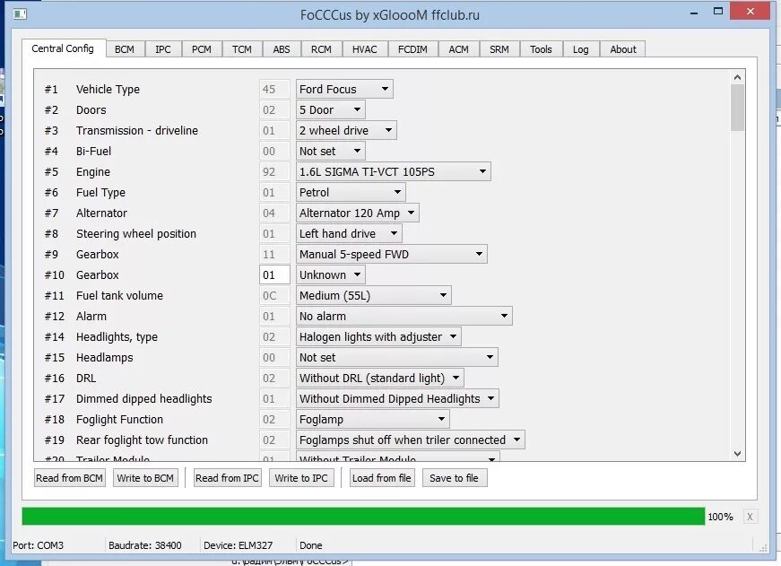This screenshot has width=781, height=566.
Task: Close the FoCCCus window
Action: tap(751, 12)
